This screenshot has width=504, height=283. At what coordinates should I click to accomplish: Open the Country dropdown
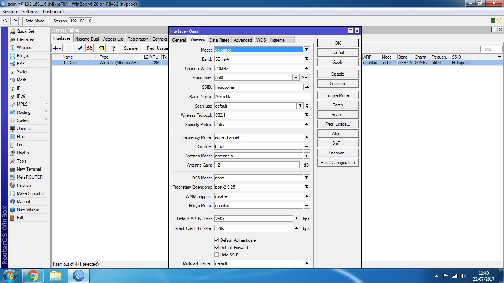pyautogui.click(x=307, y=147)
